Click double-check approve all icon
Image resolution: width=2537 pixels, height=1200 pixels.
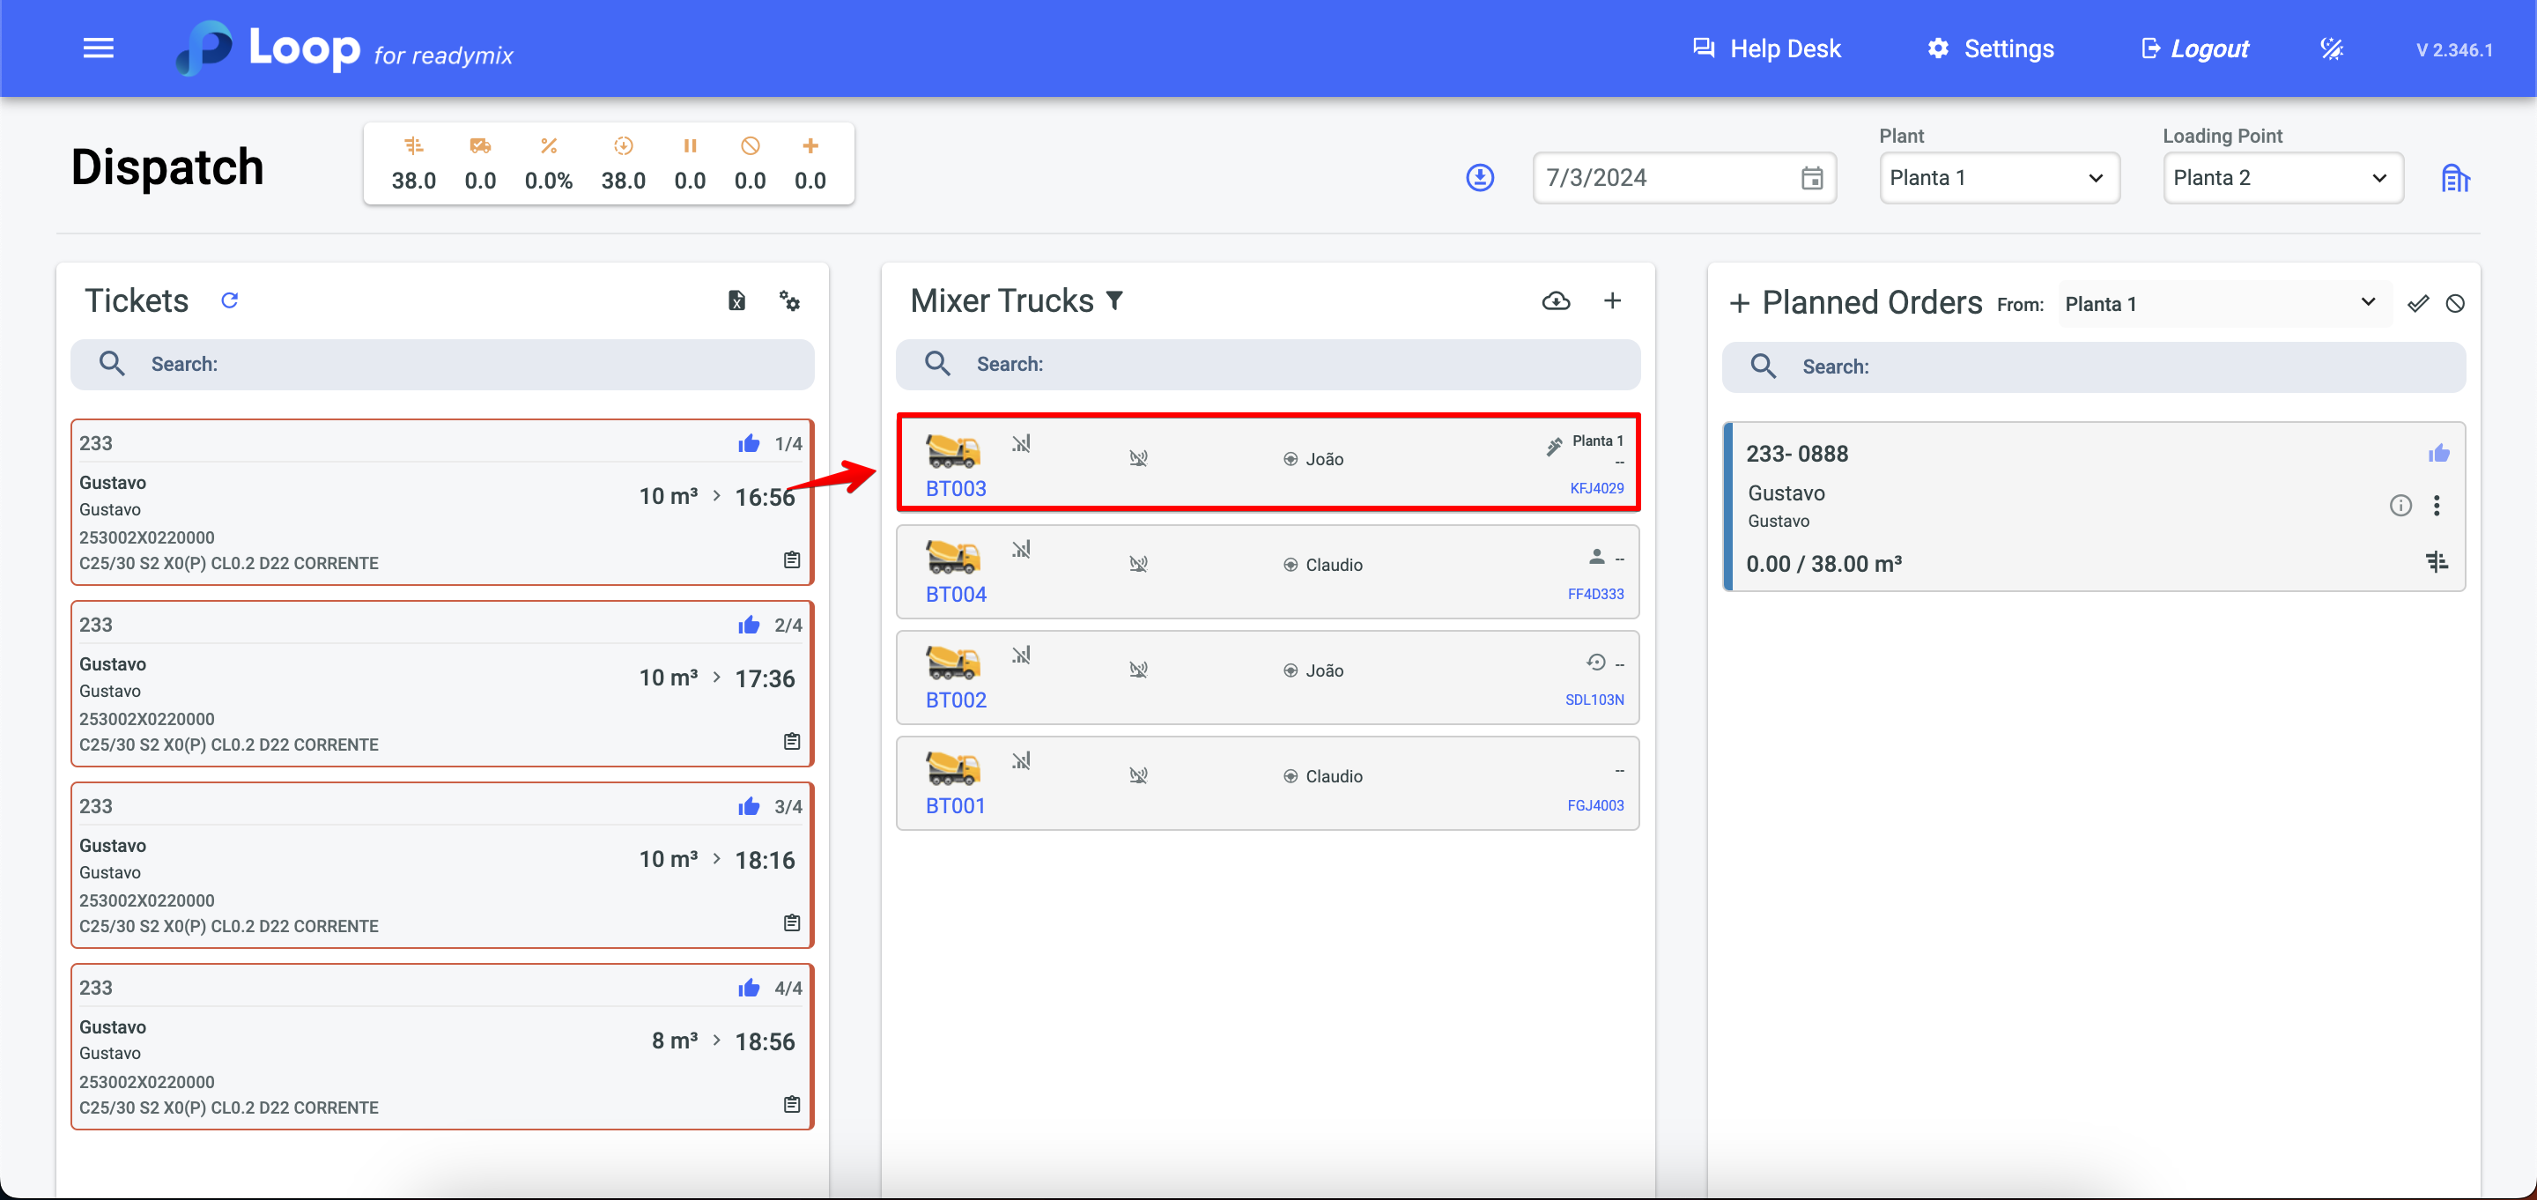(2417, 303)
